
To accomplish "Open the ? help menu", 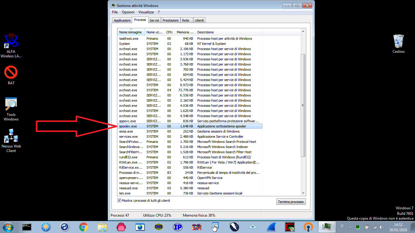I will (159, 12).
